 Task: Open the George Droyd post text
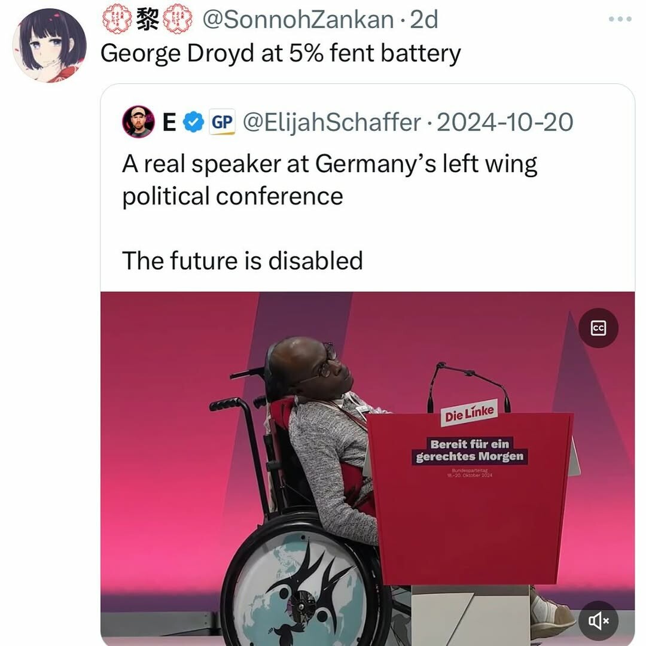tap(281, 54)
